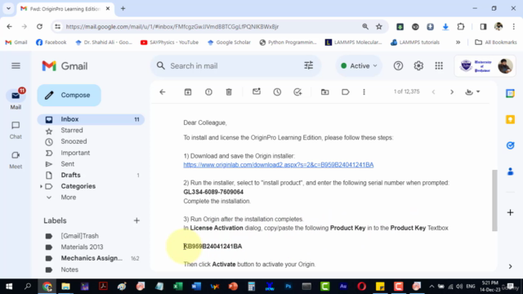523x294 pixels.
Task: Switch to Meet in left rail
Action: coord(16,160)
